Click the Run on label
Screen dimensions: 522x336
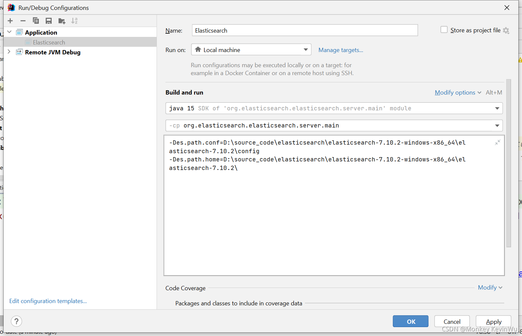[x=176, y=50]
